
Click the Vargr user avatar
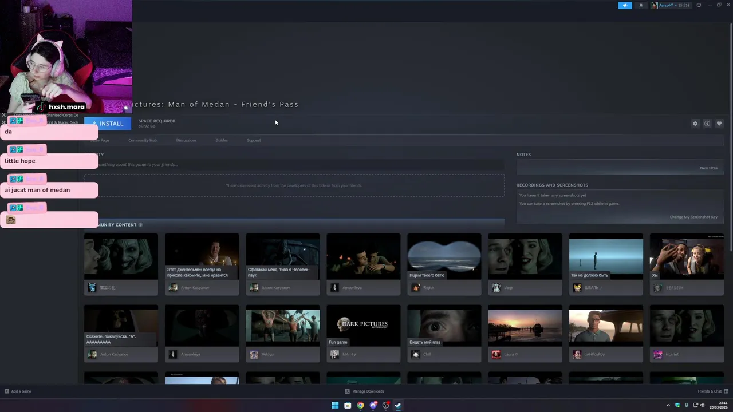click(496, 288)
